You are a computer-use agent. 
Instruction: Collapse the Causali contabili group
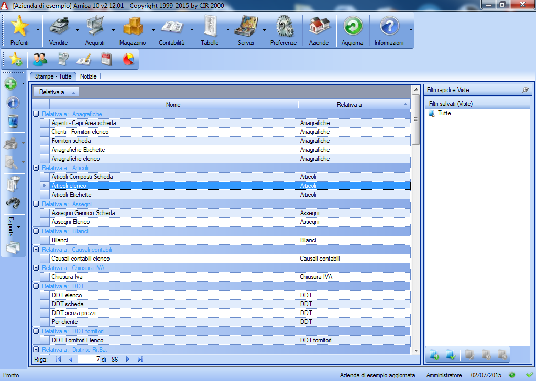[36, 250]
